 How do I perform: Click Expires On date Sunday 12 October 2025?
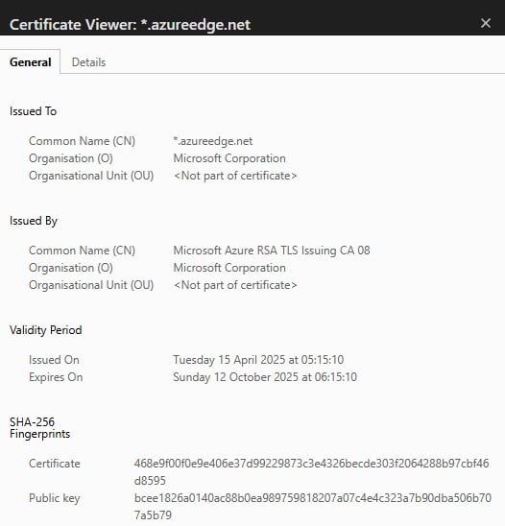[265, 377]
